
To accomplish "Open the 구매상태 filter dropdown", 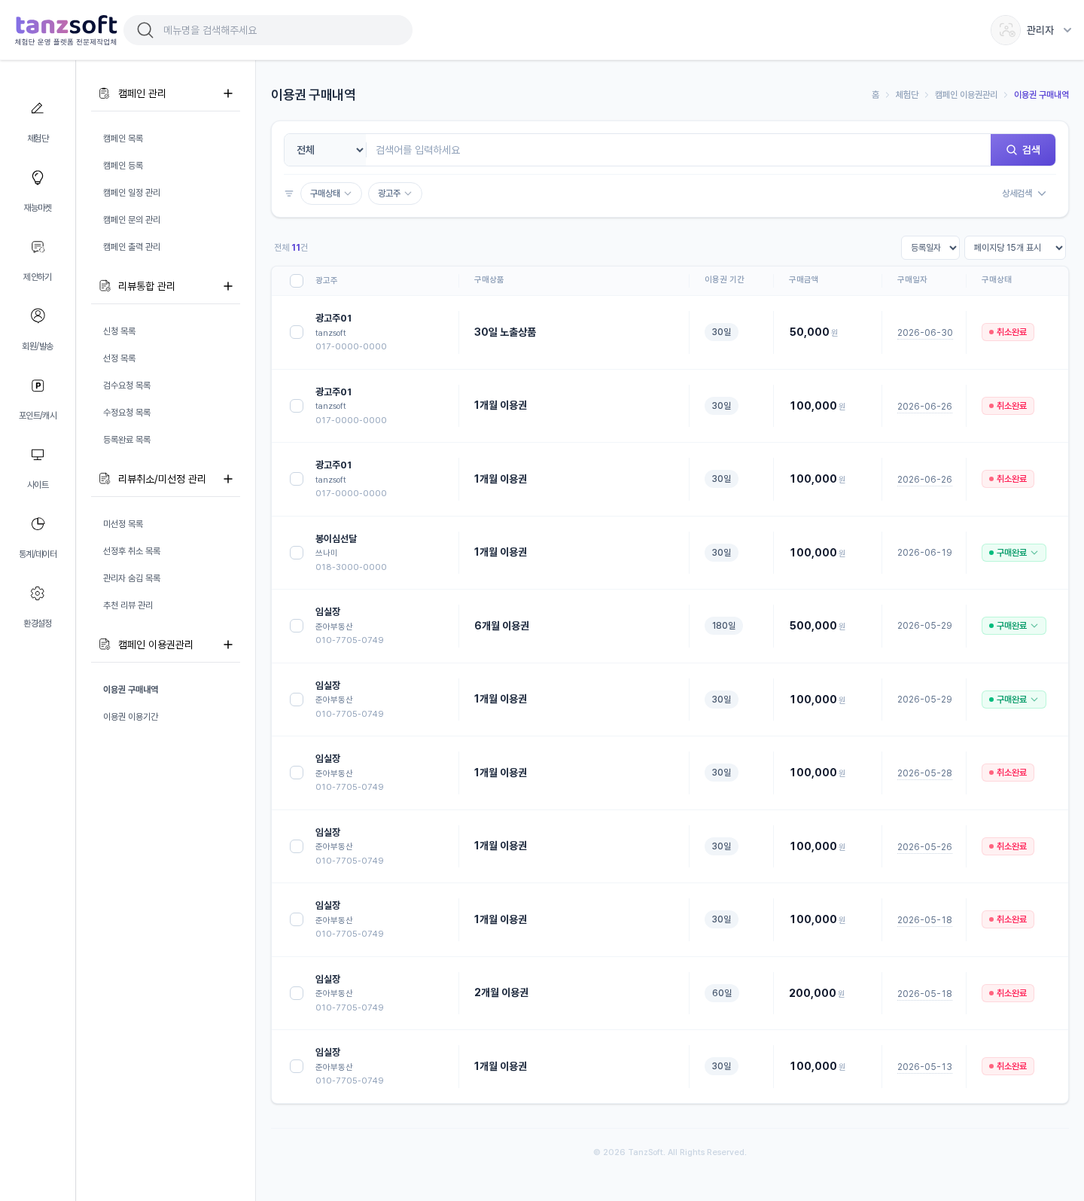I will point(331,194).
